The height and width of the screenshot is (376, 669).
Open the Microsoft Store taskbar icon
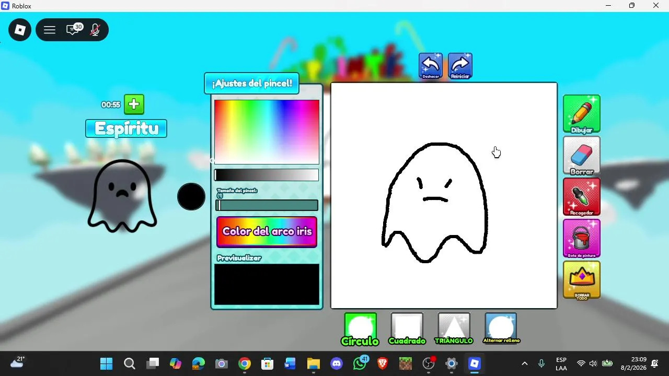click(268, 363)
